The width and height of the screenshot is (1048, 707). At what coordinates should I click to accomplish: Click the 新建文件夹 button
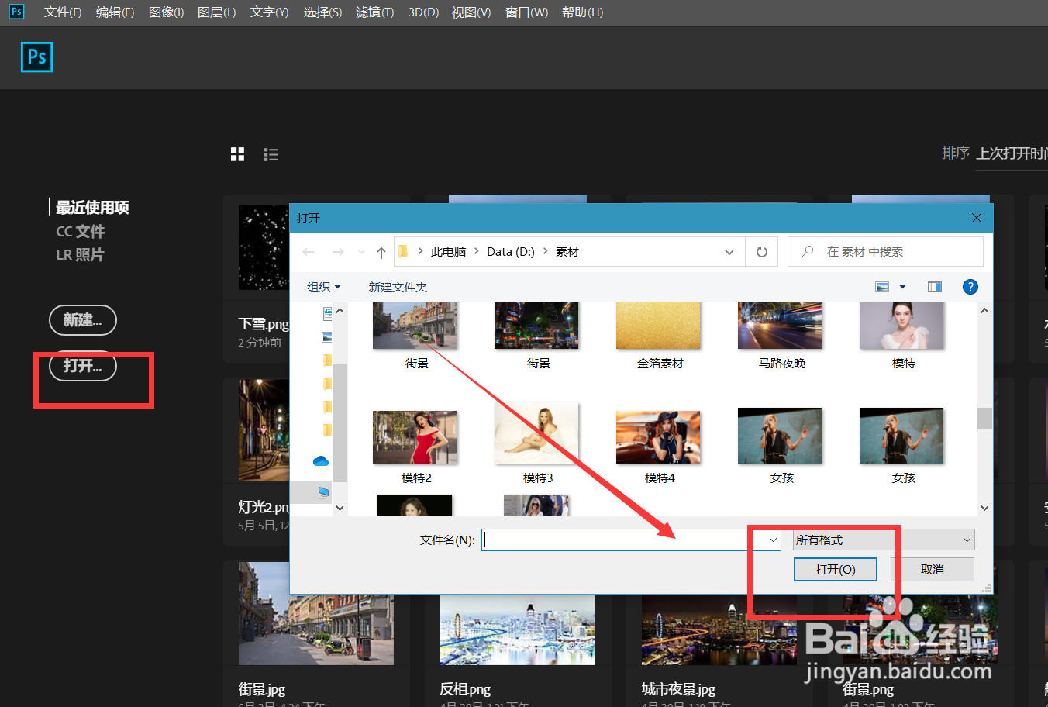tap(398, 287)
